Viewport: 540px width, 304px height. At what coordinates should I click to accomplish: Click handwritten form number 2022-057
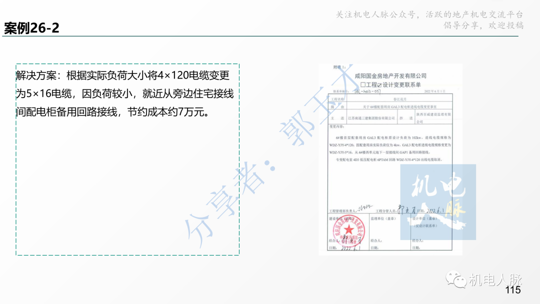click(x=367, y=91)
